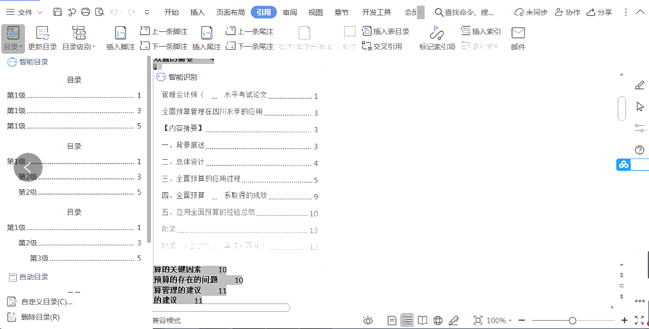Click the gray circular back arrow button
The image size is (649, 329).
point(28,167)
